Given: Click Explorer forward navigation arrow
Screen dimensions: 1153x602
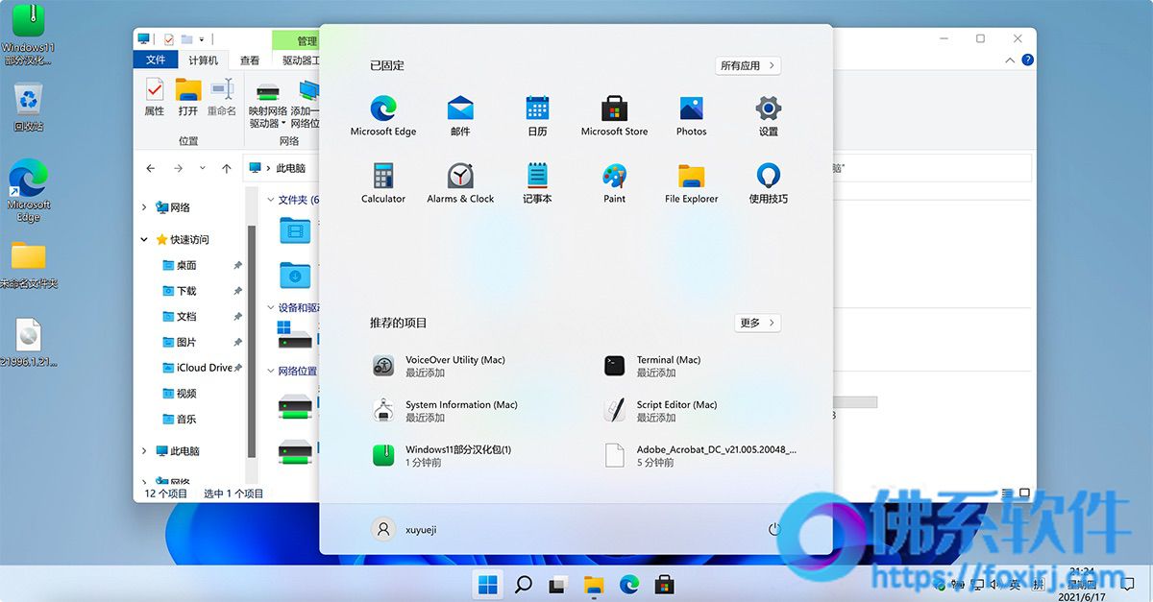Looking at the screenshot, I should pos(178,168).
